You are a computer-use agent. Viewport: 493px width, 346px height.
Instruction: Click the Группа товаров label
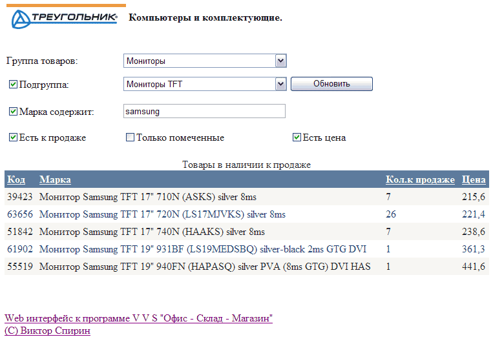[x=42, y=61]
